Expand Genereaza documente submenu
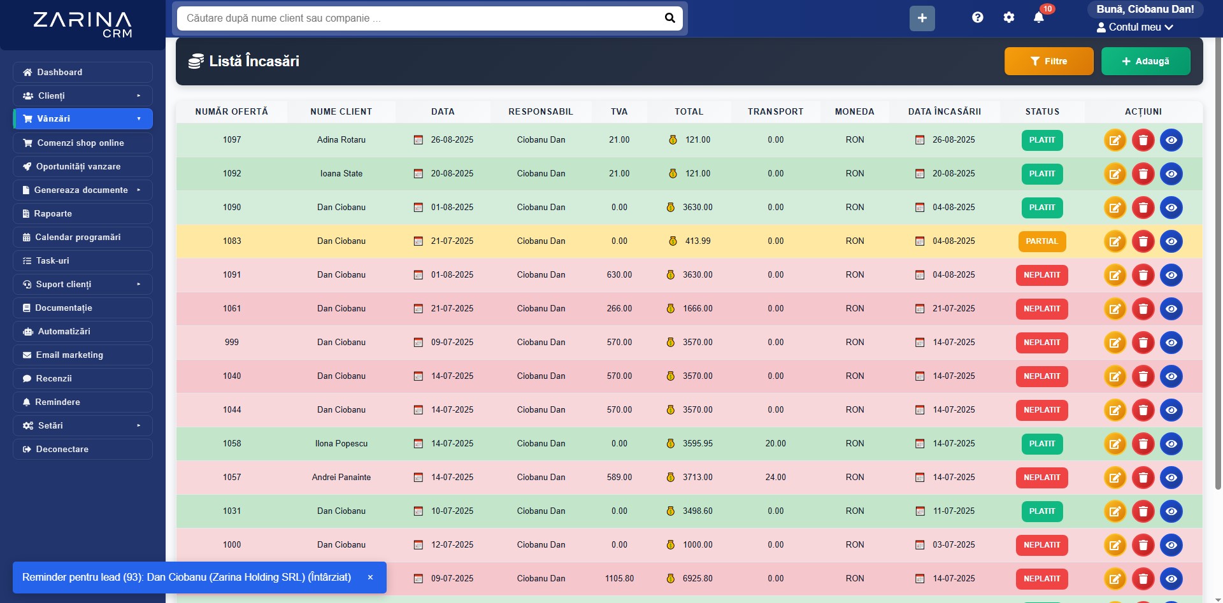Viewport: 1223px width, 603px height. coord(83,190)
